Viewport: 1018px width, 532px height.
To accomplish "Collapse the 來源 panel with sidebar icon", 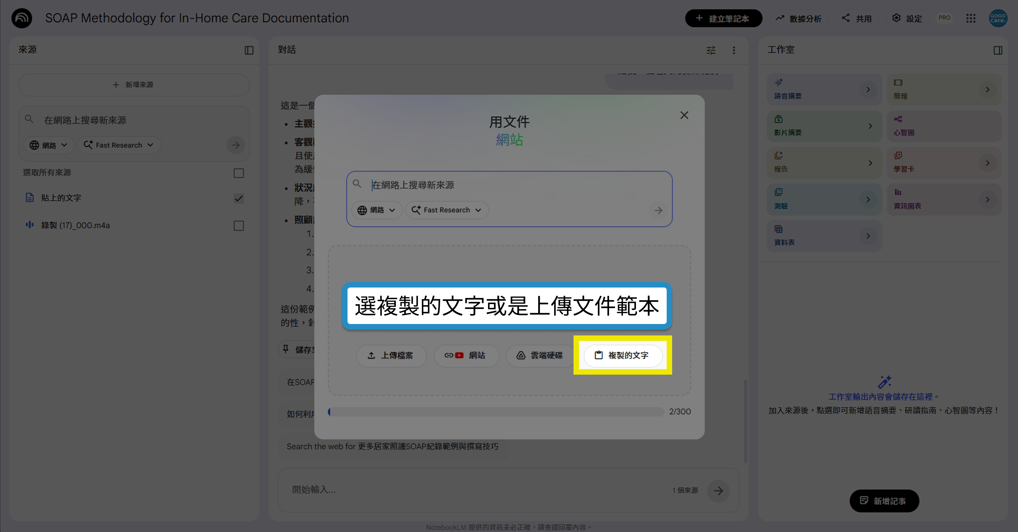I will coord(249,50).
